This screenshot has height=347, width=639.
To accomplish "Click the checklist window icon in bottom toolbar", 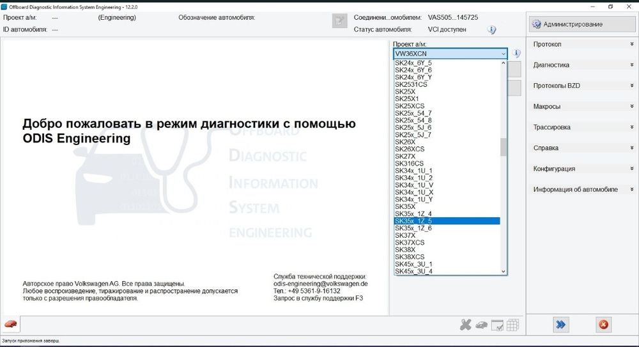I will click(x=497, y=325).
